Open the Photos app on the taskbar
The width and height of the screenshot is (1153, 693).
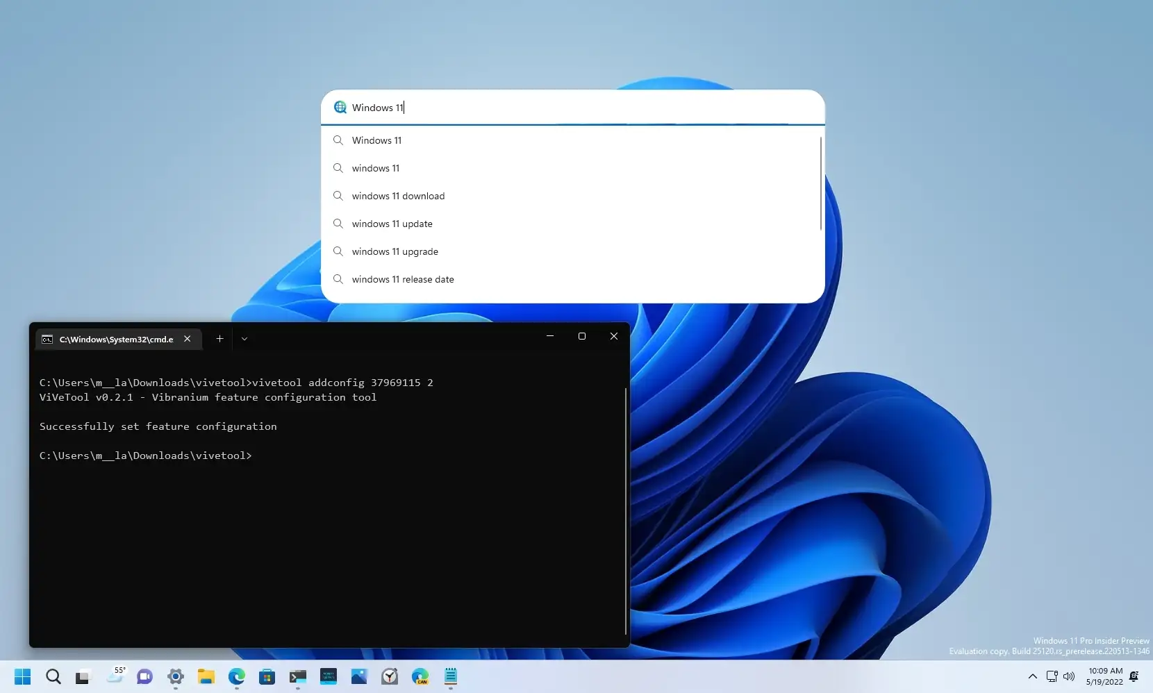tap(359, 676)
